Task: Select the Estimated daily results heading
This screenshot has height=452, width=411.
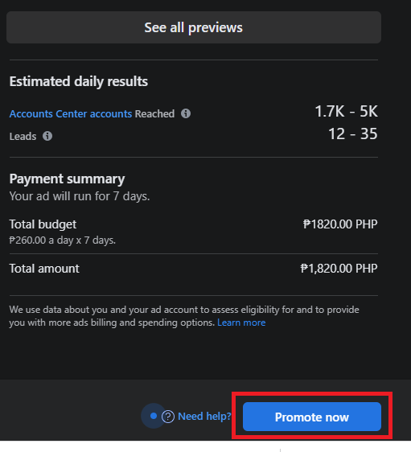Action: click(x=79, y=81)
